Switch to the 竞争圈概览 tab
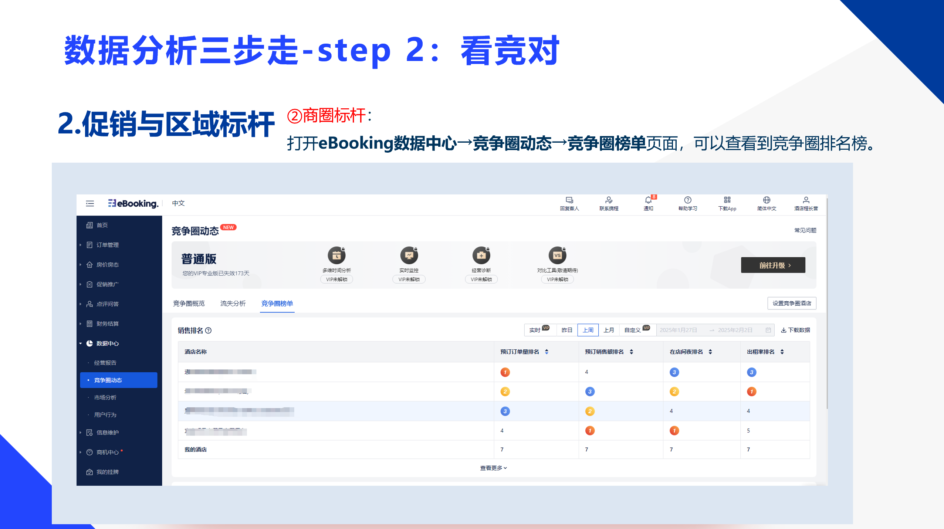This screenshot has width=944, height=529. coord(189,304)
